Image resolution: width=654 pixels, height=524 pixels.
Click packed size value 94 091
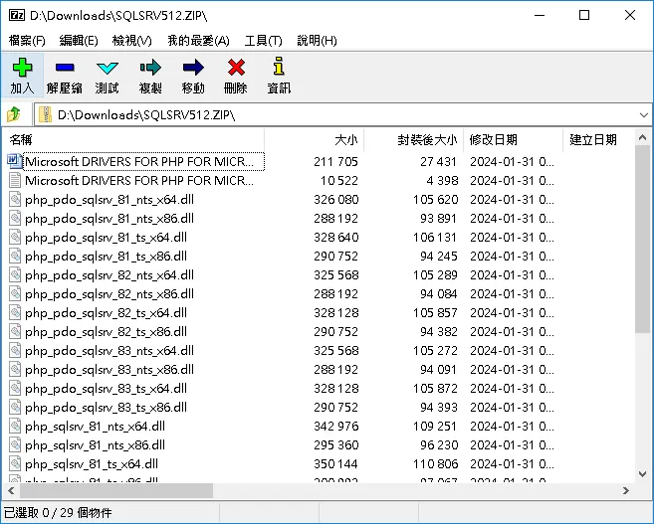pyautogui.click(x=438, y=369)
